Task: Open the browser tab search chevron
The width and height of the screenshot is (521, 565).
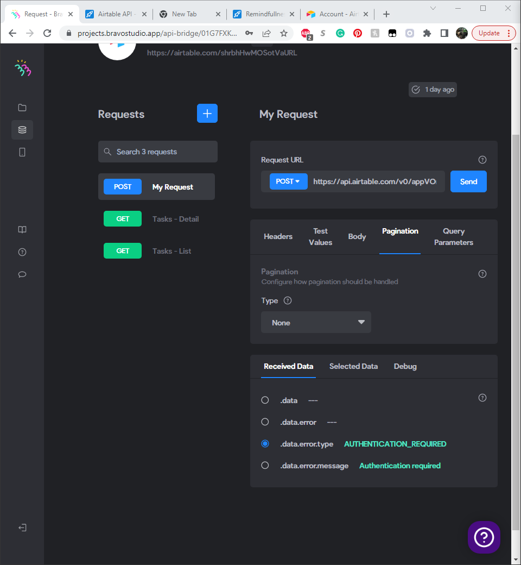Action: (x=433, y=8)
